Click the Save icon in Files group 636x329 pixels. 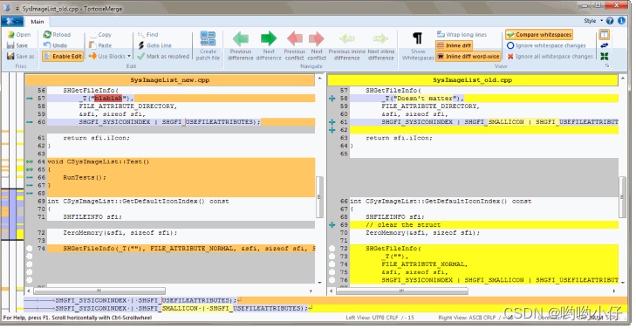point(11,45)
